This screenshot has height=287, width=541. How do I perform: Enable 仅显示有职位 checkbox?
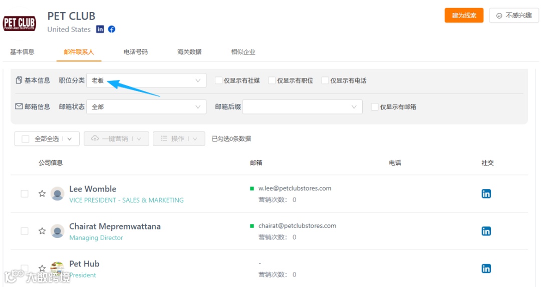tap(272, 80)
